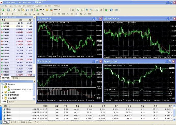Screen dimensions: 176x125
Task: Open the 工具 menu
Action: click(x=39, y=6)
